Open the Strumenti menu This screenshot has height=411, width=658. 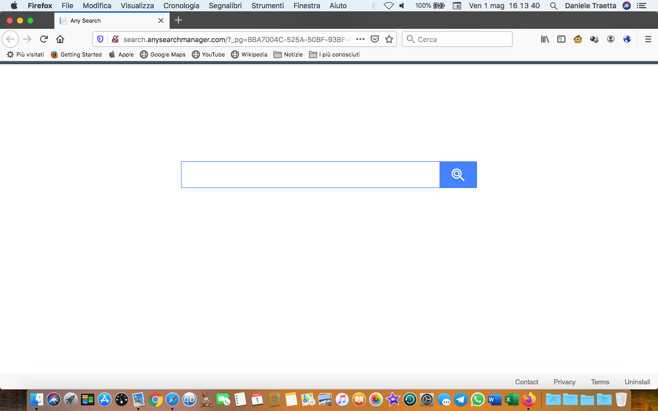(x=268, y=6)
